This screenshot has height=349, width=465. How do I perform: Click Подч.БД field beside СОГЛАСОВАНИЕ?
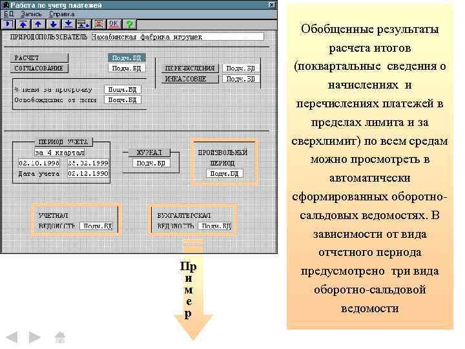(127, 69)
